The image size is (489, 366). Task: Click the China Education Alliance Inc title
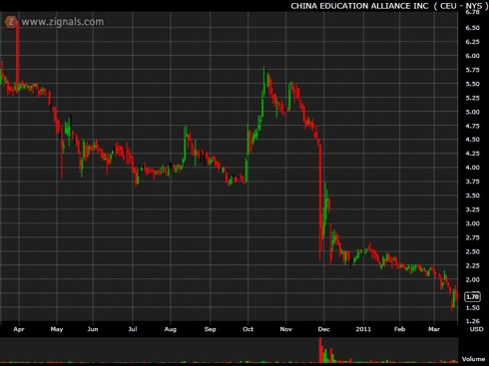tap(359, 6)
